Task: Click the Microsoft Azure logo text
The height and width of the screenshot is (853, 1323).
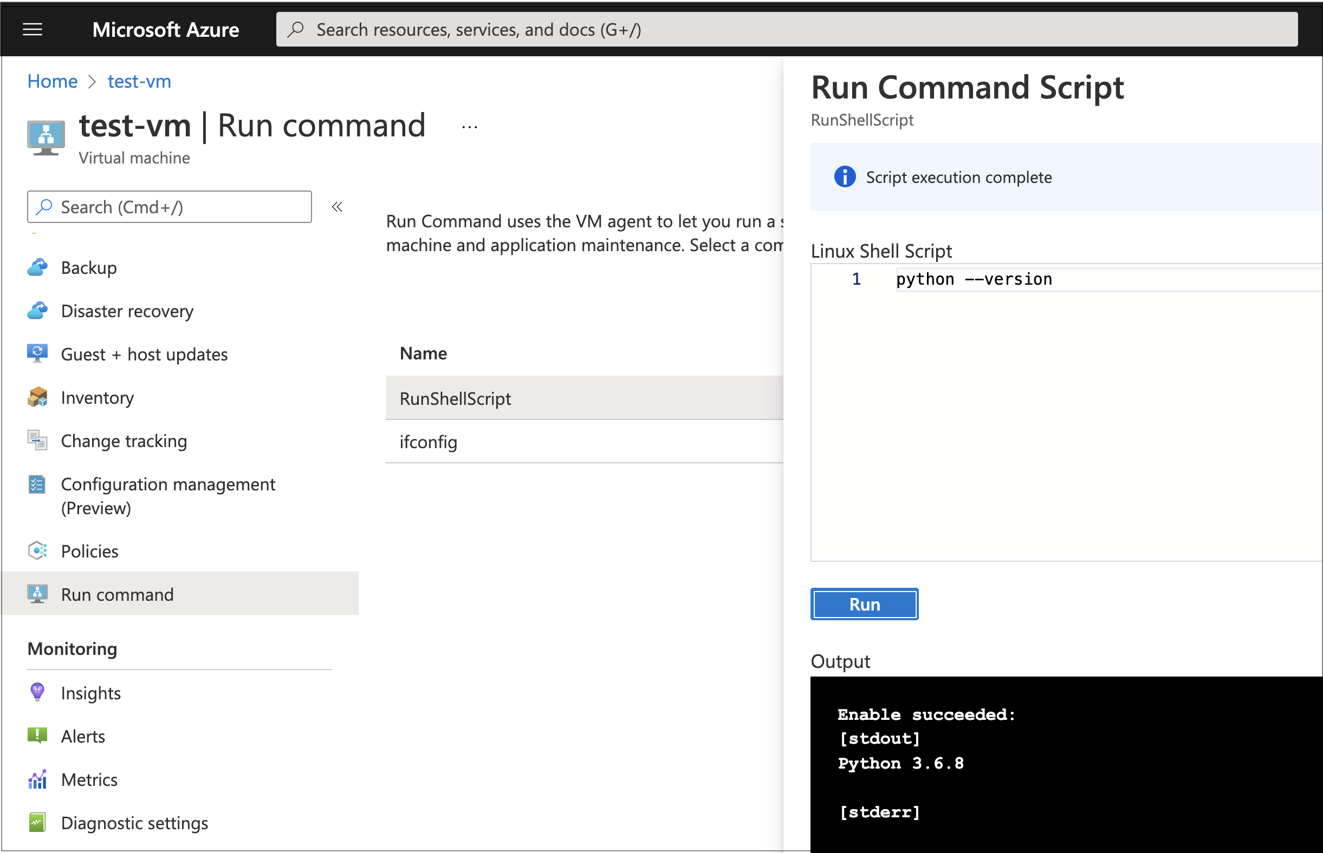Action: (166, 29)
